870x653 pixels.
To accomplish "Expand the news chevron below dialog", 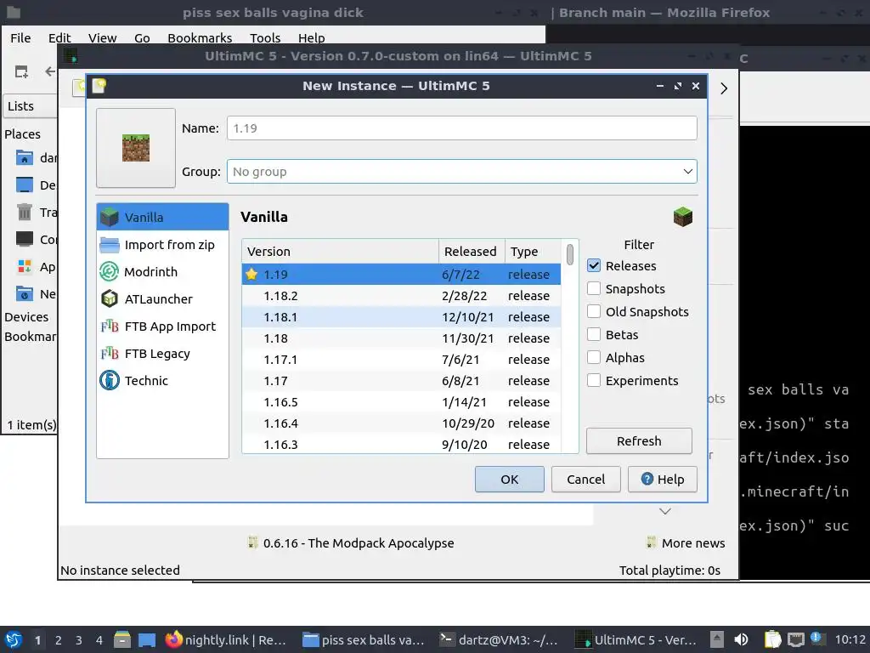I will coord(665,511).
